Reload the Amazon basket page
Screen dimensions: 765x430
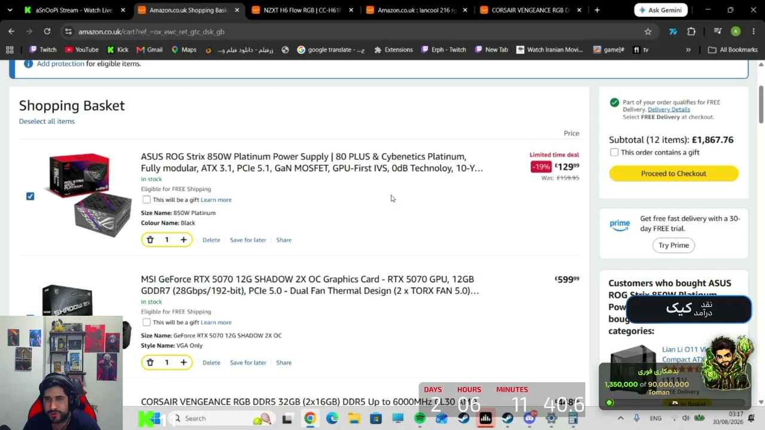click(x=47, y=31)
